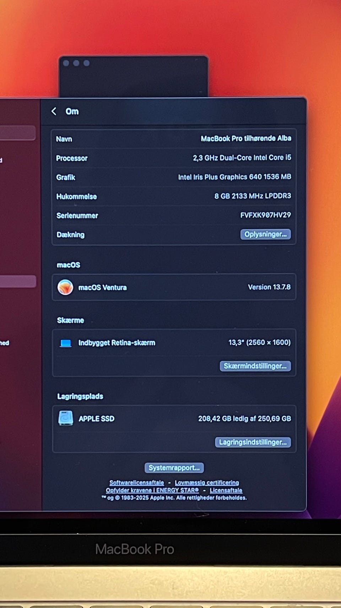341x608 pixels.
Task: Click the Skærme section heading
Action: [70, 321]
